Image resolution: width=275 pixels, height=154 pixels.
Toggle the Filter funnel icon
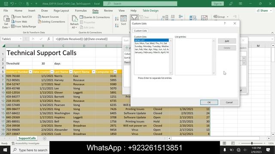(x=134, y=18)
